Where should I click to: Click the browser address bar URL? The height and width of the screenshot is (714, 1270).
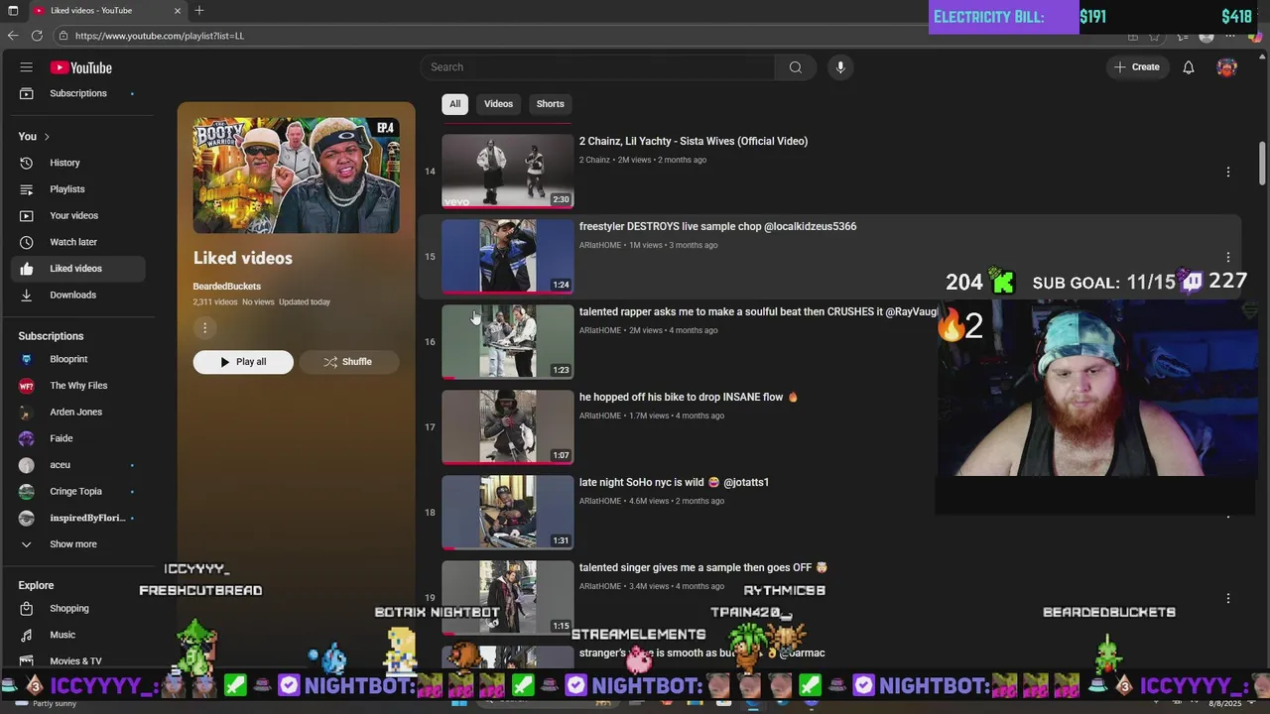[x=160, y=36]
